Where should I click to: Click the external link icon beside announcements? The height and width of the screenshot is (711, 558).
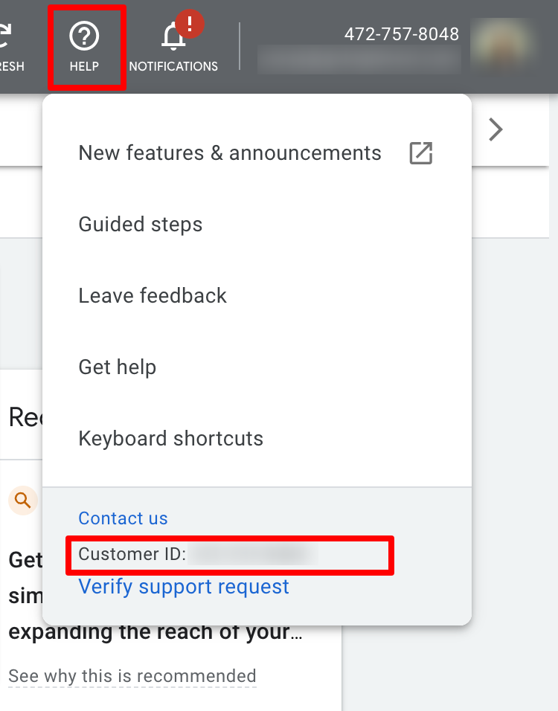[421, 152]
